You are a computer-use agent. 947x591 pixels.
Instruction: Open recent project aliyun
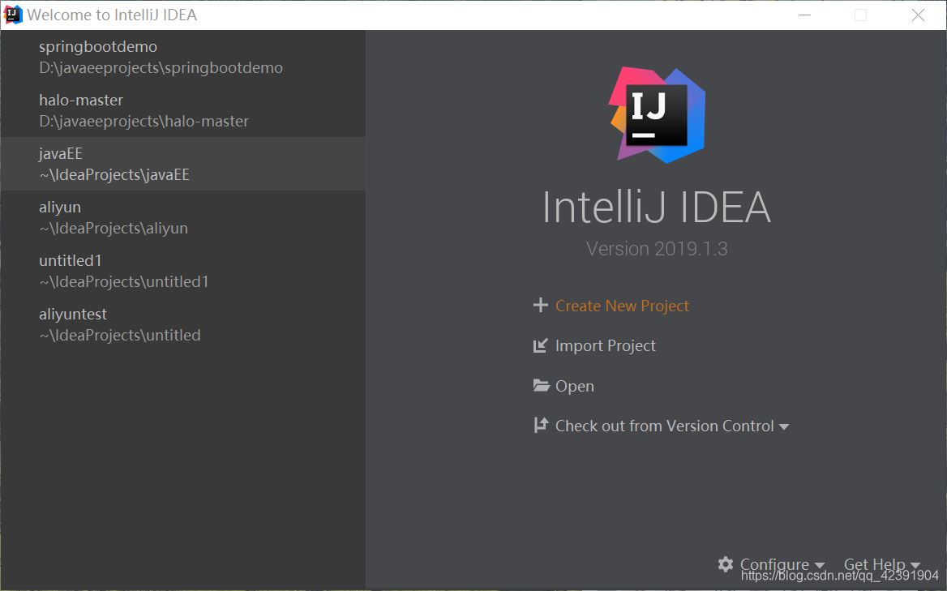point(183,217)
